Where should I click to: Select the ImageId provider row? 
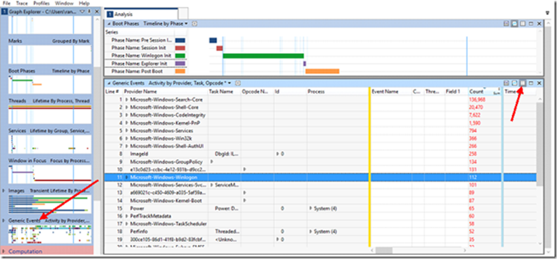click(320, 154)
